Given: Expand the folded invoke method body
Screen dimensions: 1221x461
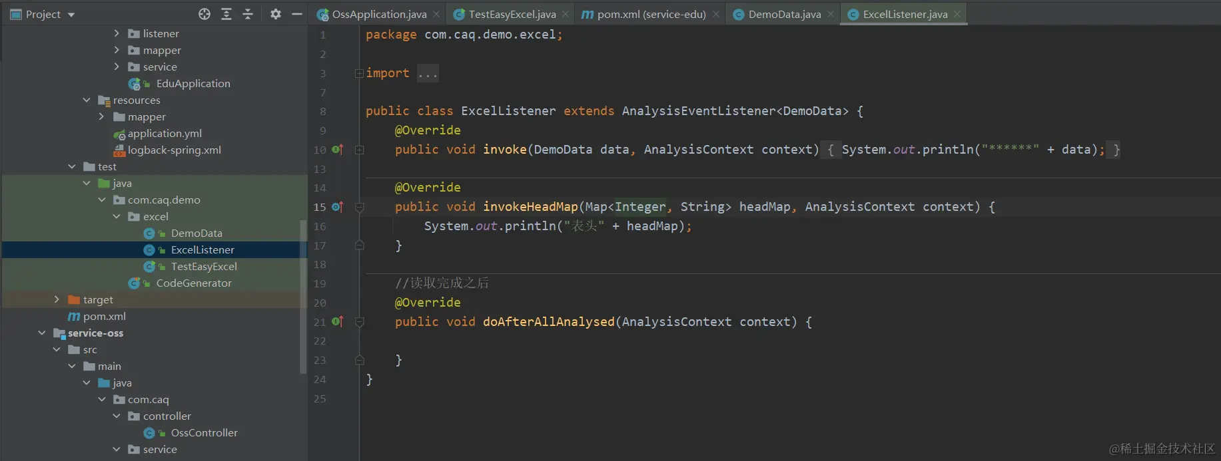Looking at the screenshot, I should pos(359,150).
